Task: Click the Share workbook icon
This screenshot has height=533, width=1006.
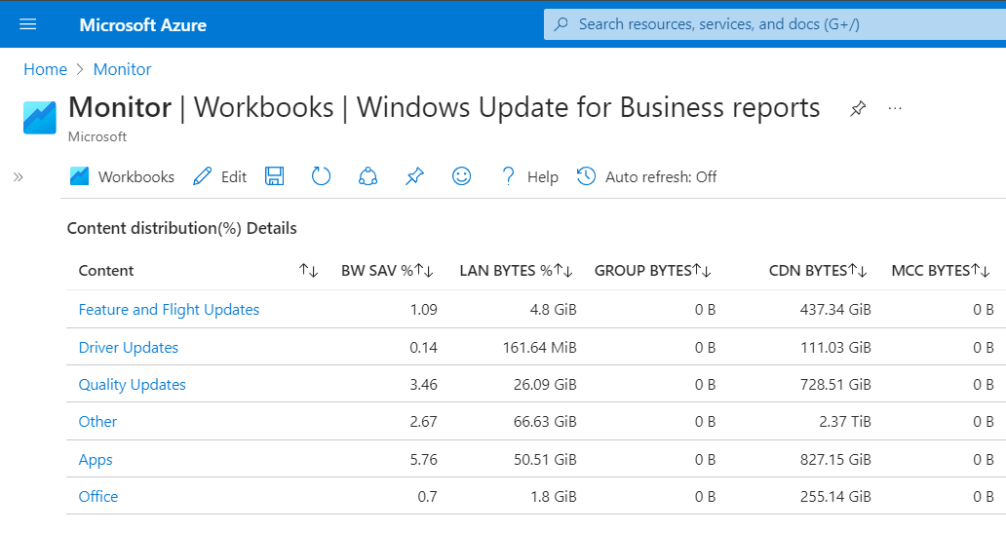Action: coord(368,176)
